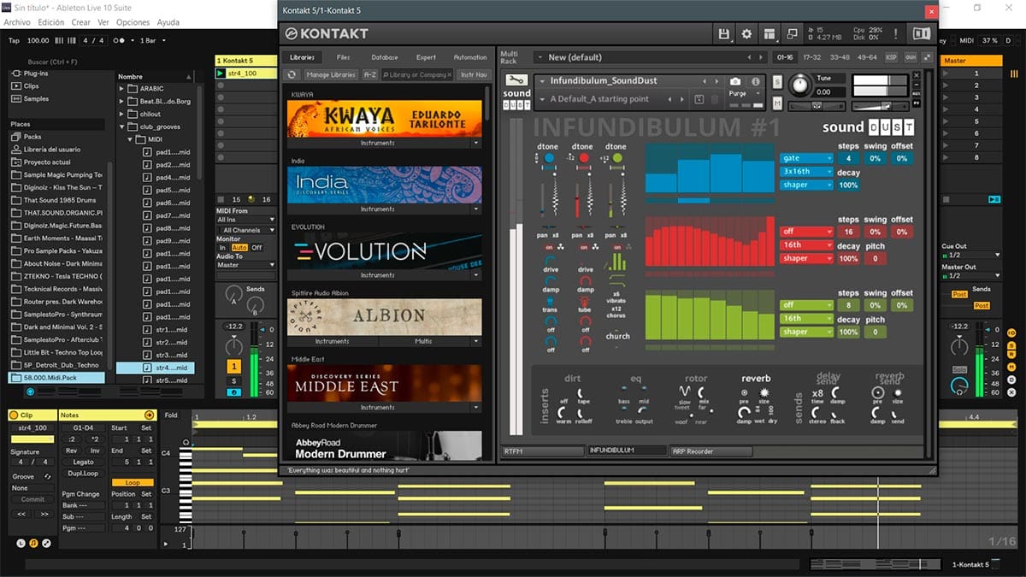Image resolution: width=1026 pixels, height=577 pixels.
Task: Toggle the red layer on switch
Action: click(x=585, y=248)
